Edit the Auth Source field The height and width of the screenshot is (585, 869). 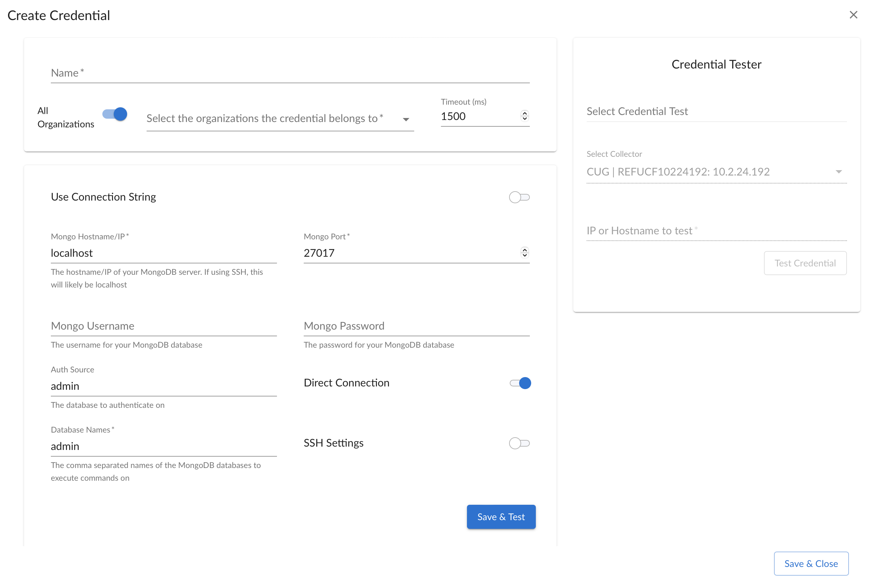(x=164, y=386)
